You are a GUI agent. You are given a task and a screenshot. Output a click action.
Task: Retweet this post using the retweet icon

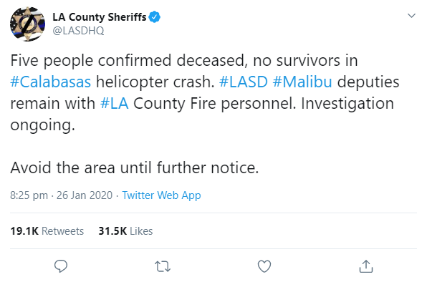point(163,266)
